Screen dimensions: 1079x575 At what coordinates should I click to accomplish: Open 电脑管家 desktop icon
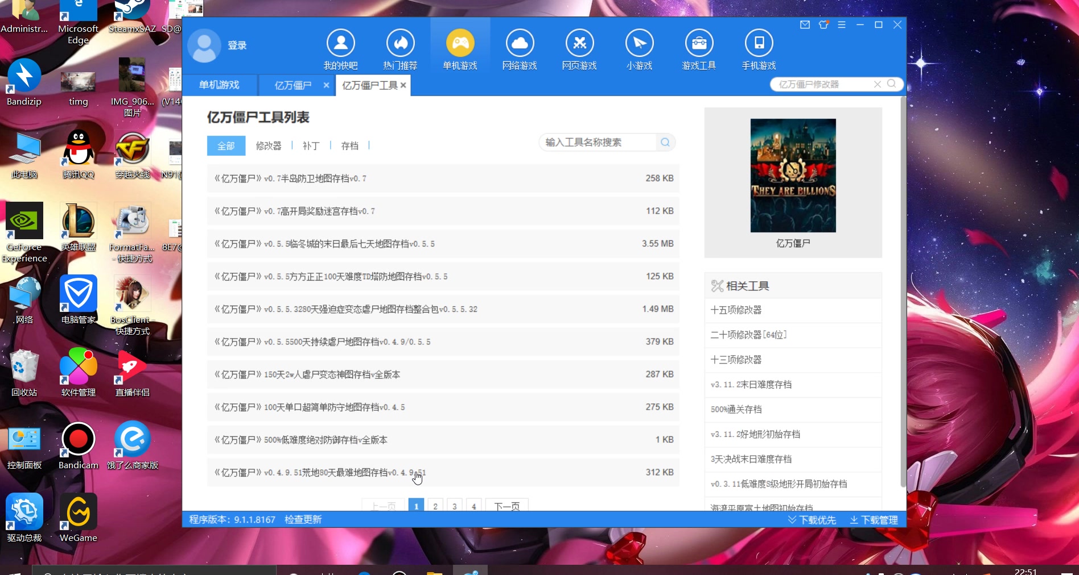pos(79,300)
